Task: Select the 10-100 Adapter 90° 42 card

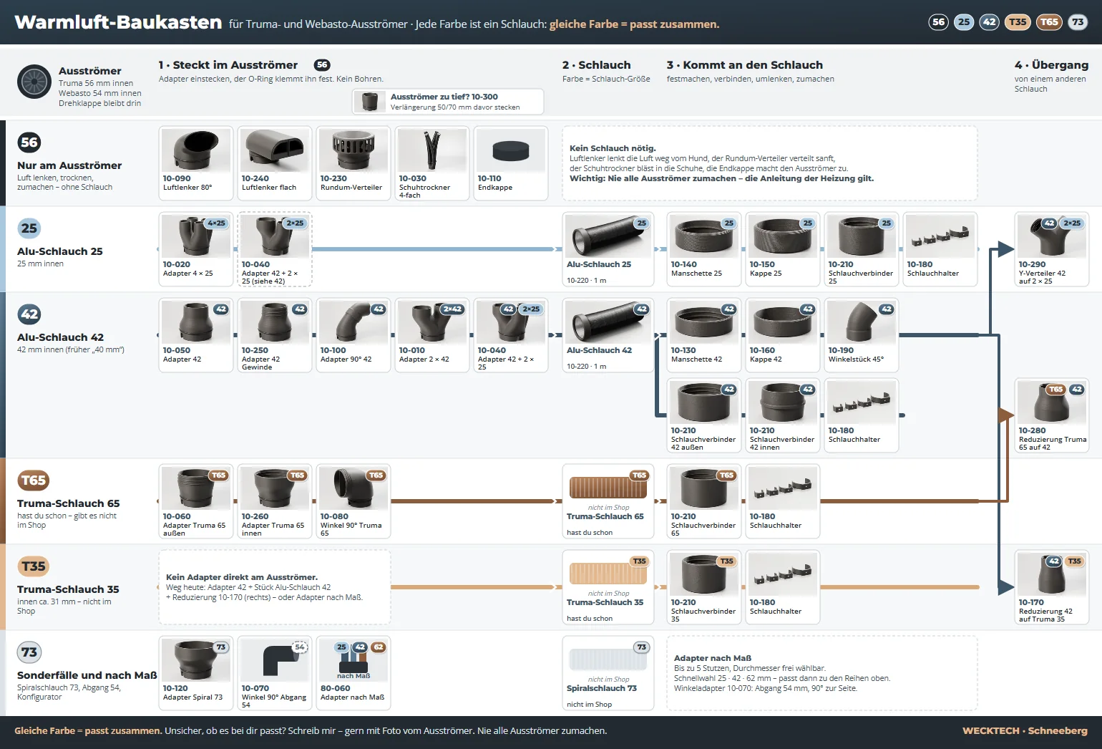Action: [x=353, y=335]
